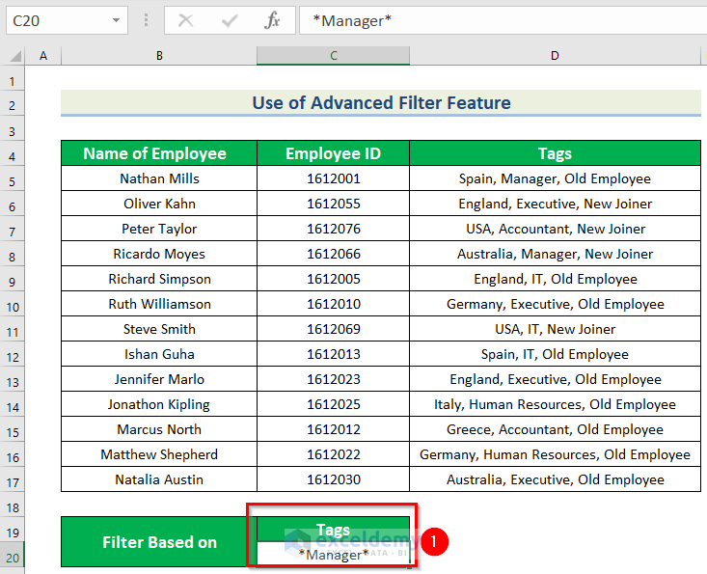Click the formula bar containing *Manager*
Image resolution: width=707 pixels, height=574 pixels.
pyautogui.click(x=502, y=20)
